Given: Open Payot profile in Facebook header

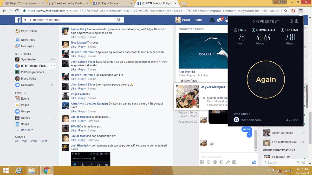Looking at the screenshot, I should 183,20.
